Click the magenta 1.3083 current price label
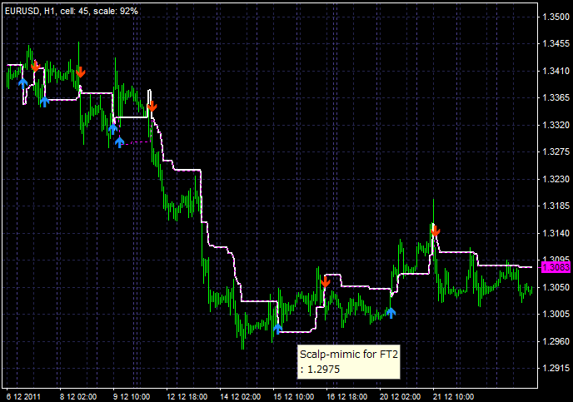 point(556,267)
